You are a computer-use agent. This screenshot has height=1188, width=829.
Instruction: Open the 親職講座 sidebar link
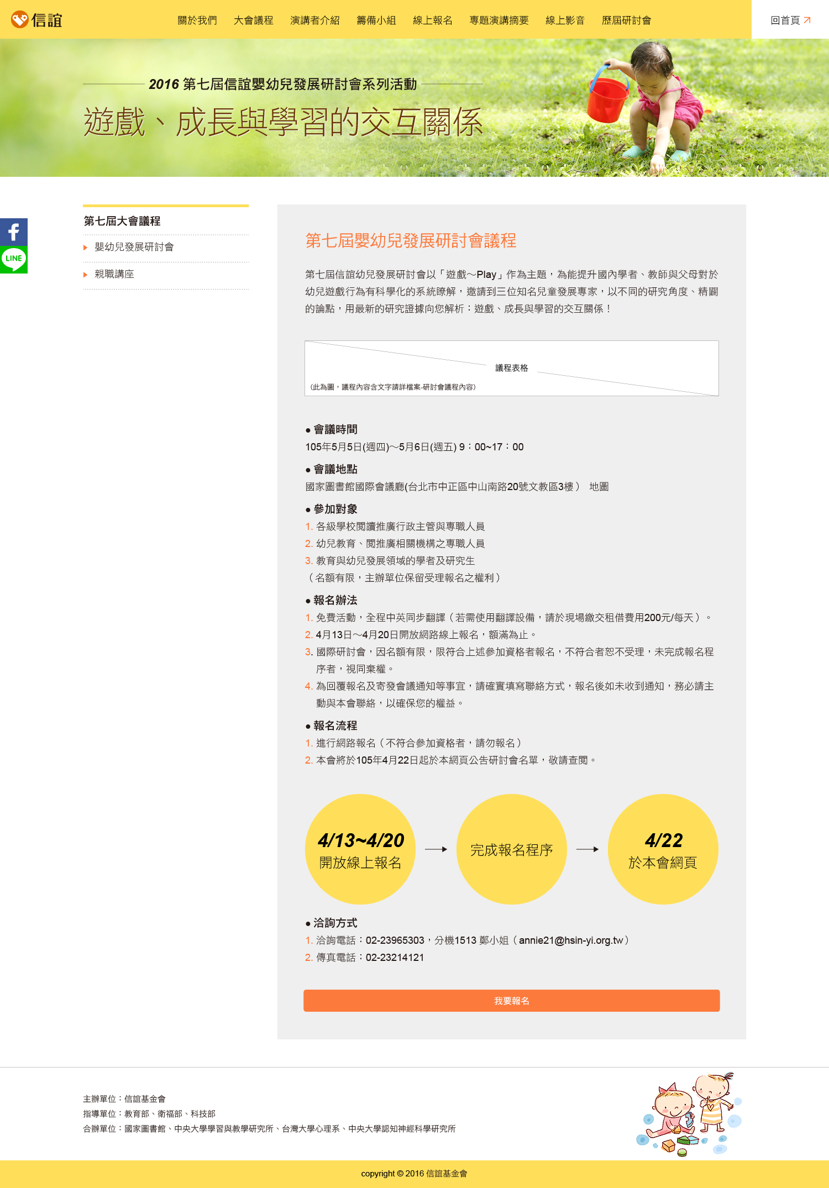pos(114,274)
